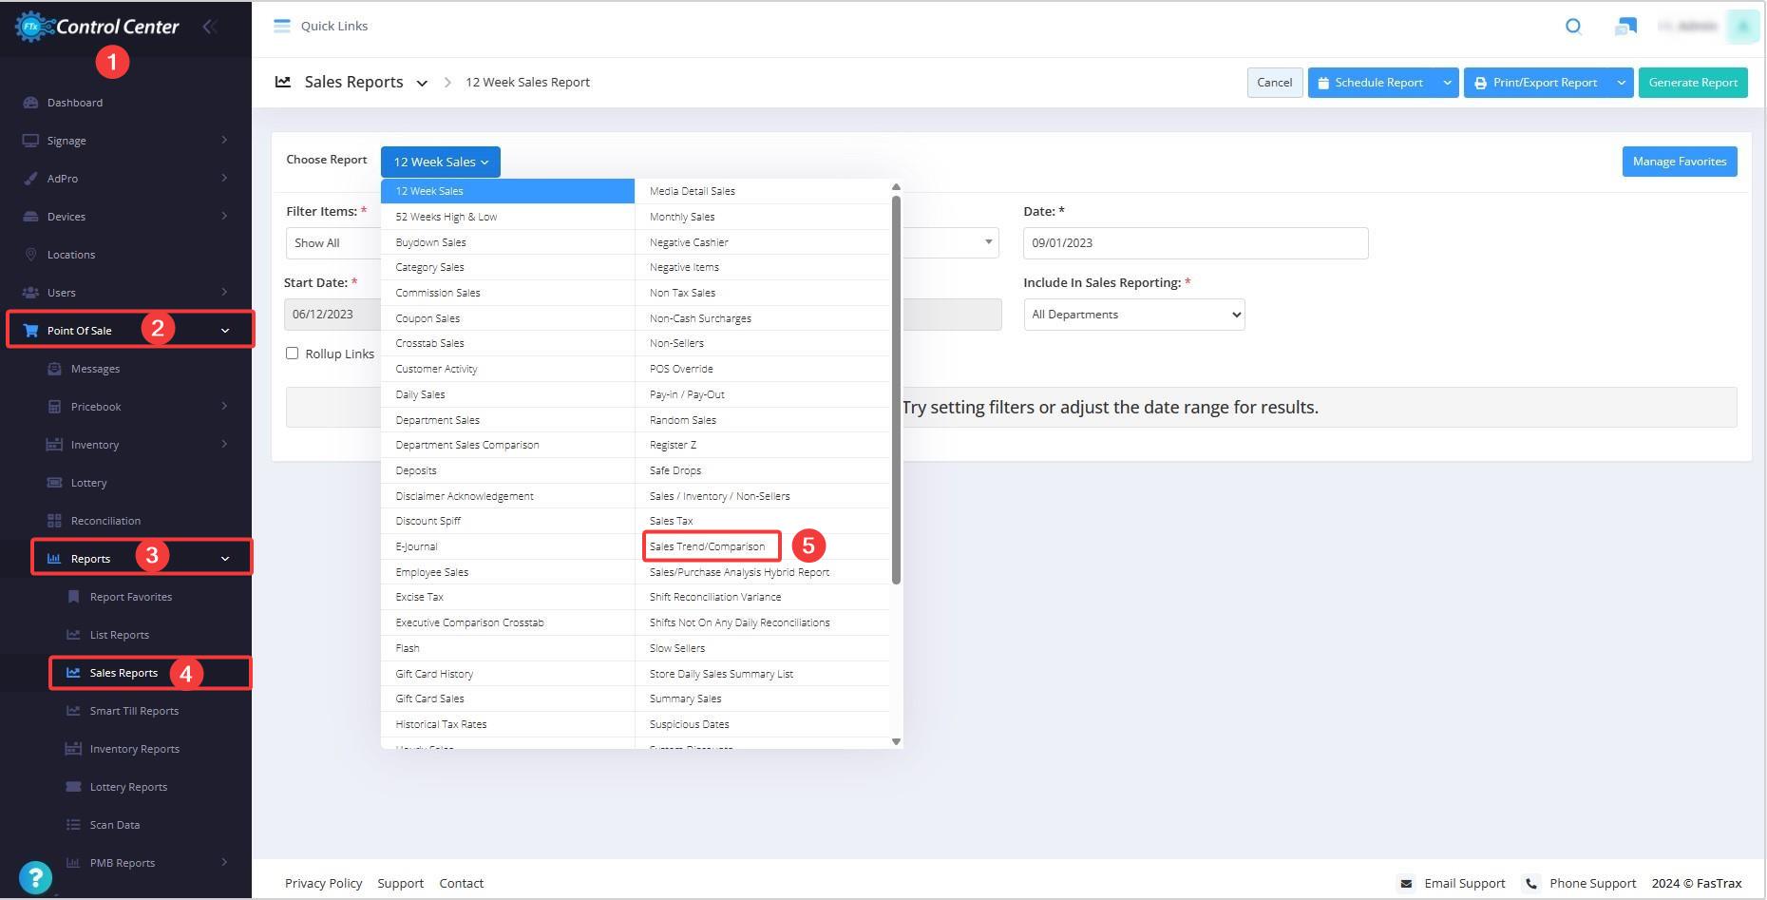This screenshot has height=900, width=1767.
Task: Open the chat messages icon in header
Action: (1625, 27)
